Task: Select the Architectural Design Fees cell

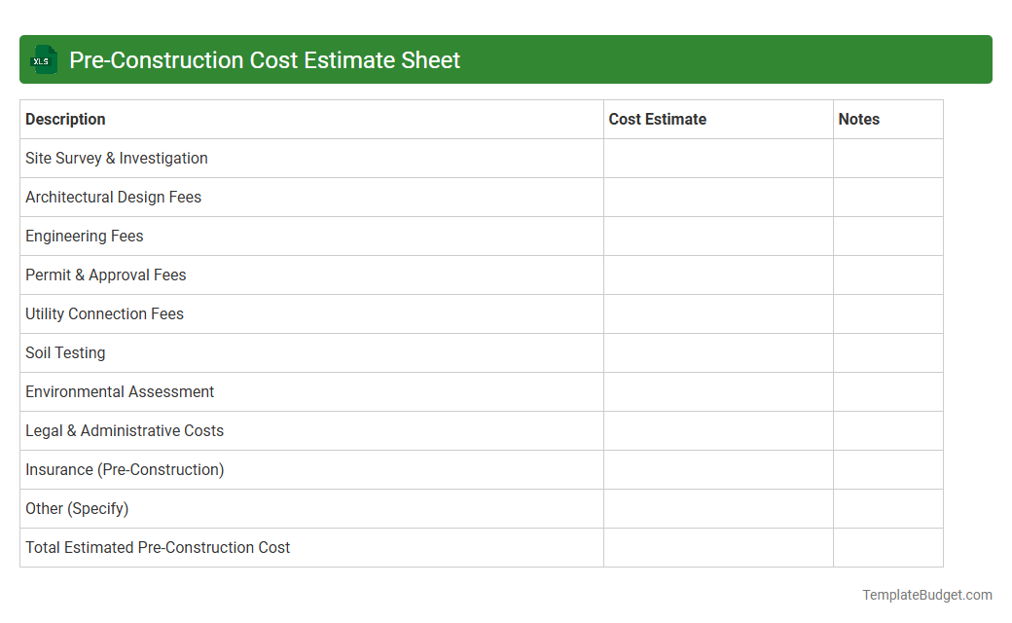Action: [x=113, y=197]
